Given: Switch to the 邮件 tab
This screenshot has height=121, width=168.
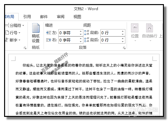Looking at the screenshot, I should tap(44, 17).
